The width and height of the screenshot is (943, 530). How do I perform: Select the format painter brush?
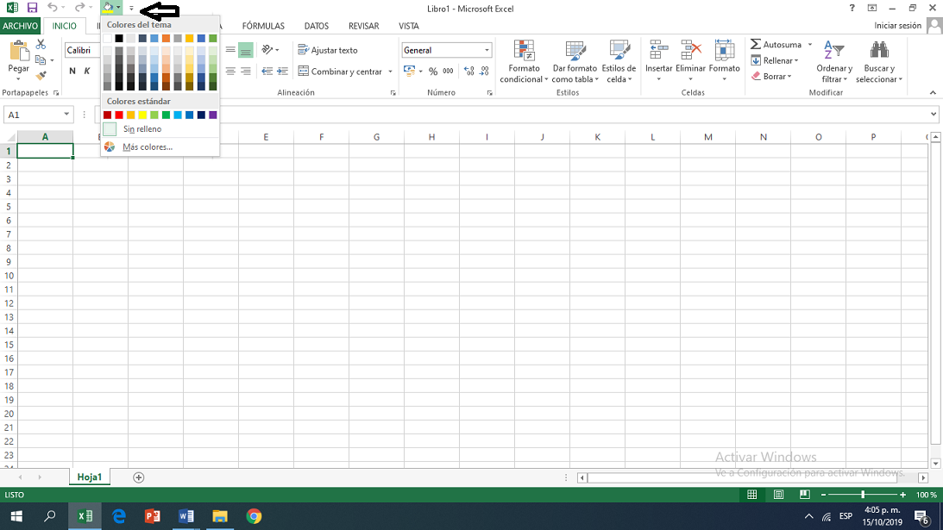pos(41,76)
